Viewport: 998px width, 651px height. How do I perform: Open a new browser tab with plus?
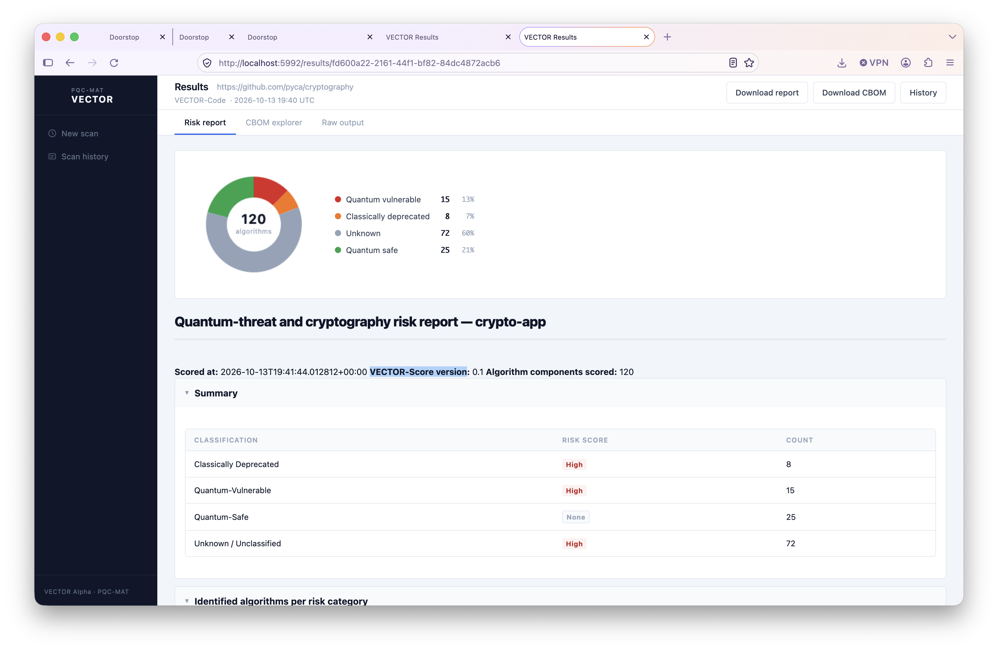click(668, 37)
